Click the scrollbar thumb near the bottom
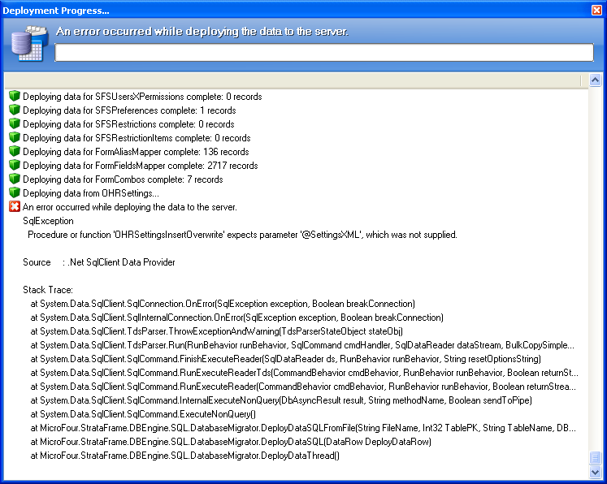The width and height of the screenshot is (607, 484). pos(595,458)
